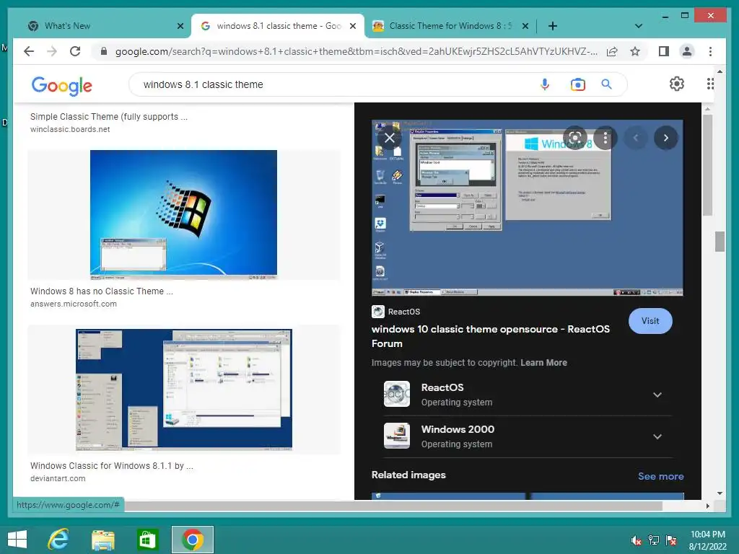Search inside image with Lens icon
This screenshot has height=554, width=739.
point(575,138)
